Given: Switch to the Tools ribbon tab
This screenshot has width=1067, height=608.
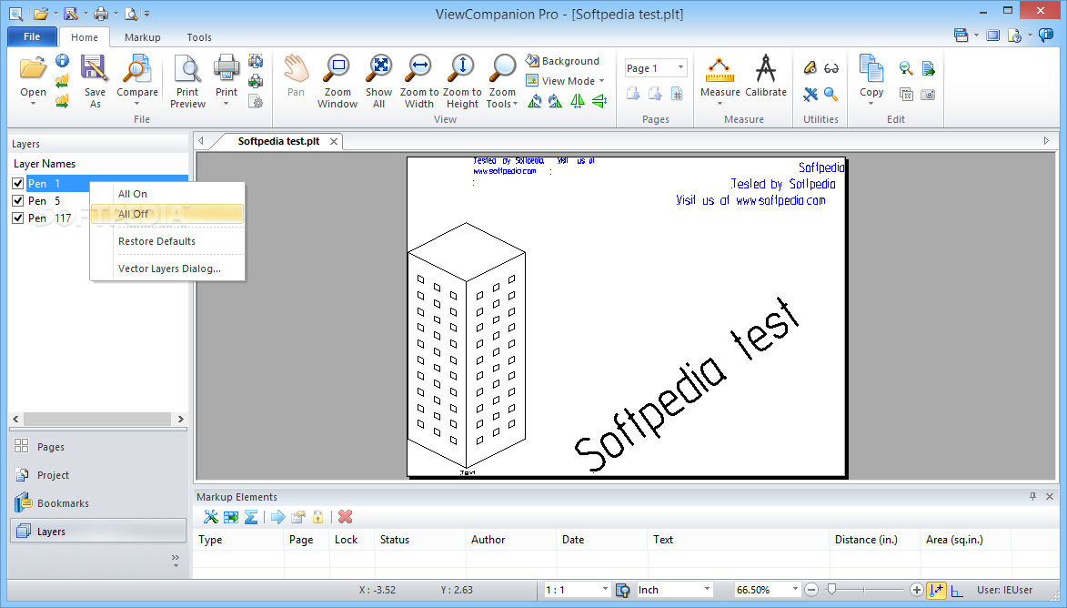Looking at the screenshot, I should point(199,37).
